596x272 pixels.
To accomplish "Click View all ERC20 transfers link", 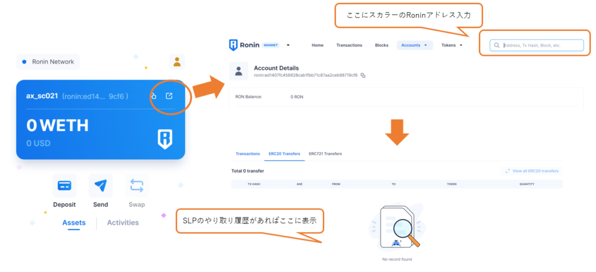I will click(532, 171).
